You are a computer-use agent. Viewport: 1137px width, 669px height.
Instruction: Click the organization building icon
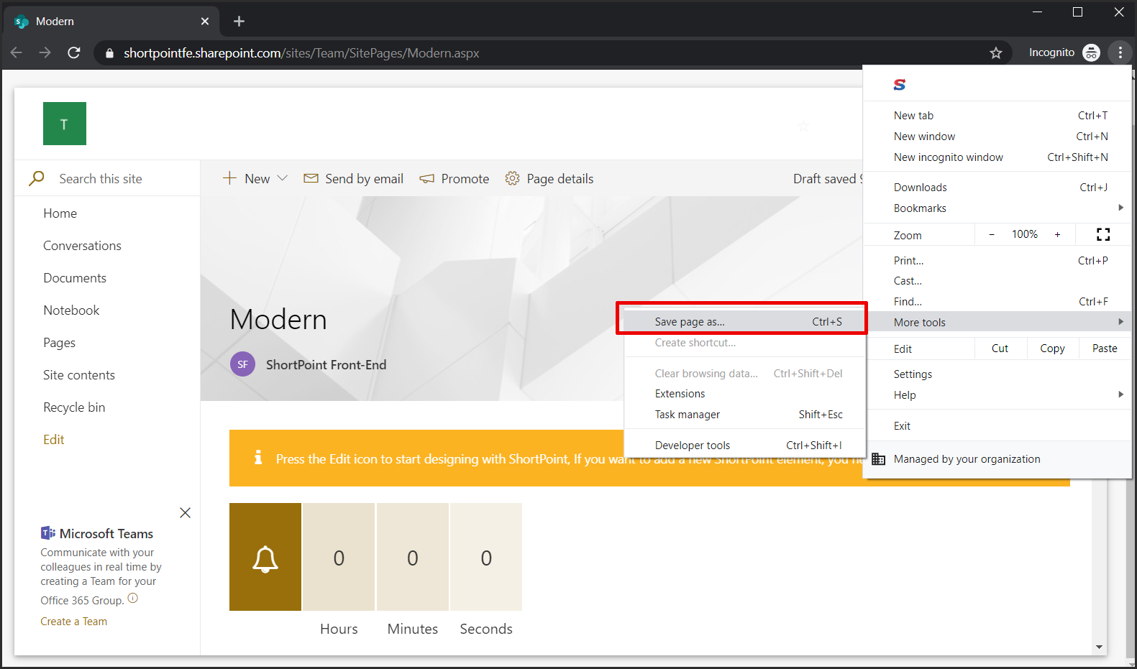(x=878, y=458)
